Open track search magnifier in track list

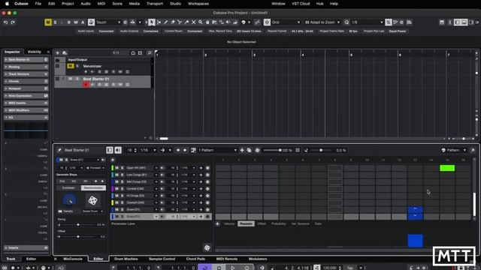(x=150, y=53)
